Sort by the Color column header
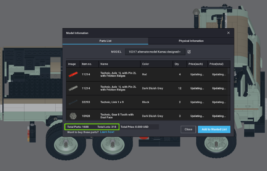Screen dimensions: 267x171 click(x=146, y=64)
